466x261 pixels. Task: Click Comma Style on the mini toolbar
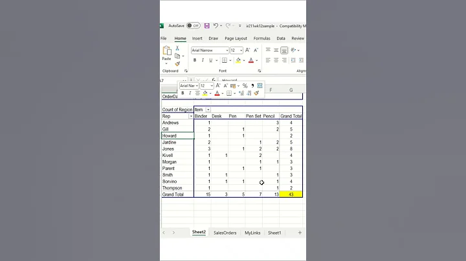pos(252,86)
